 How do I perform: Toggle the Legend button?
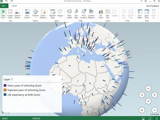(x=115, y=13)
